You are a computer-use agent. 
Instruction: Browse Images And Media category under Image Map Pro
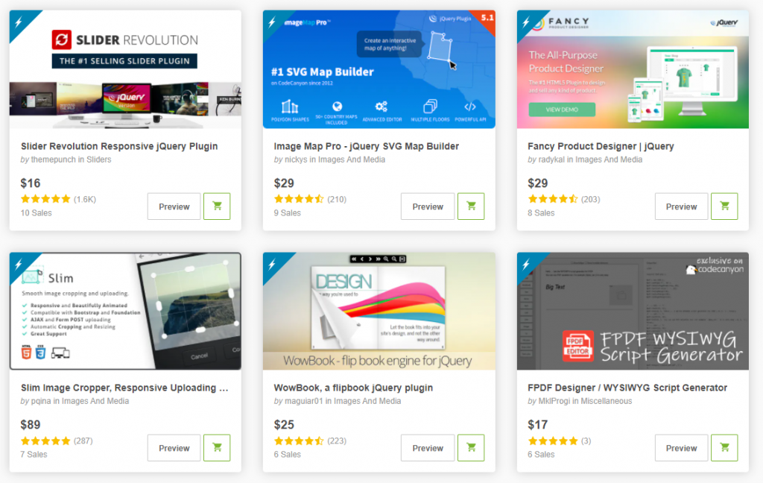pyautogui.click(x=352, y=160)
